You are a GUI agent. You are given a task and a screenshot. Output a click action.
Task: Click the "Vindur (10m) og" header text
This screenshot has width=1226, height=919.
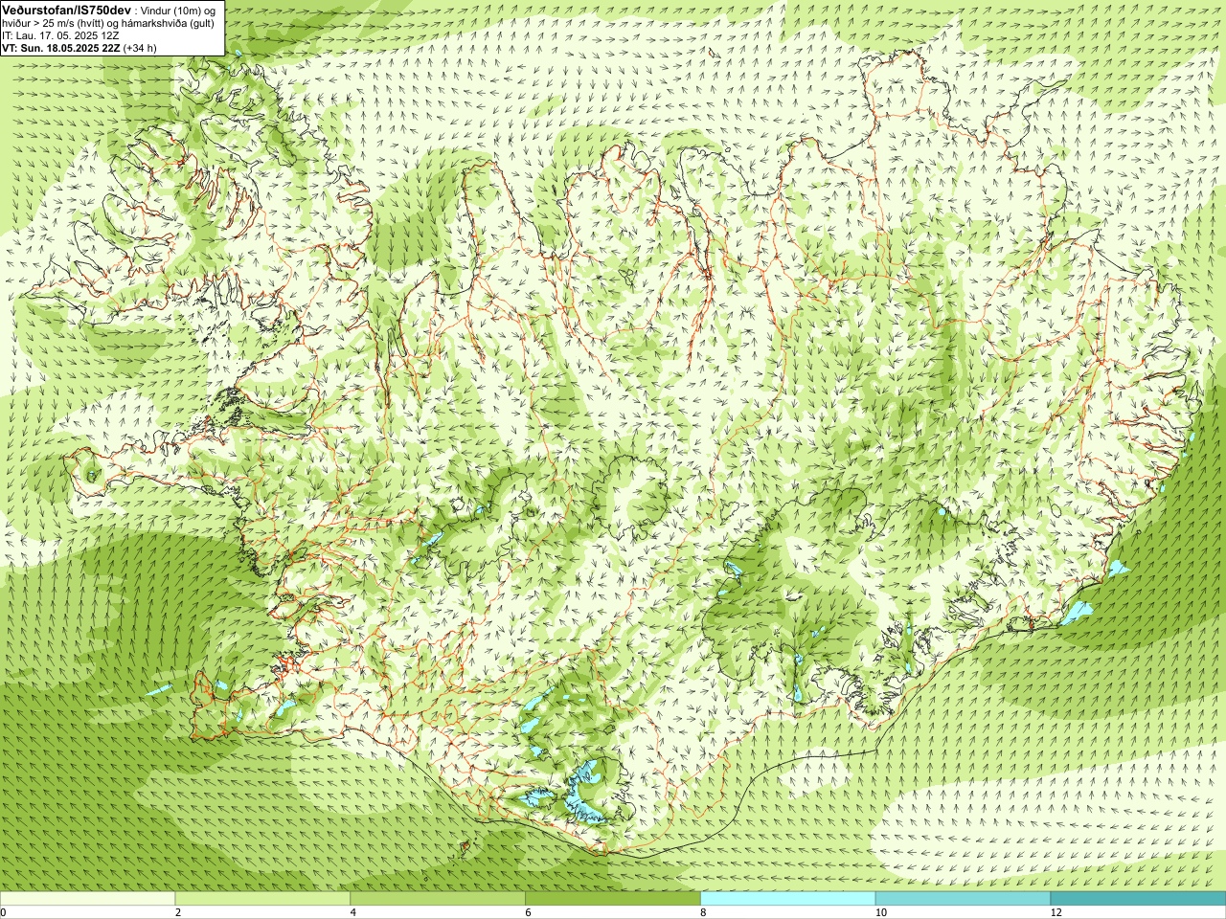[x=178, y=10]
